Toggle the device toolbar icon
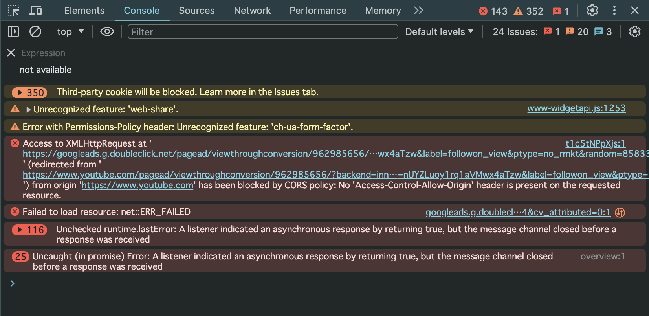This screenshot has height=316, width=649. click(x=35, y=11)
